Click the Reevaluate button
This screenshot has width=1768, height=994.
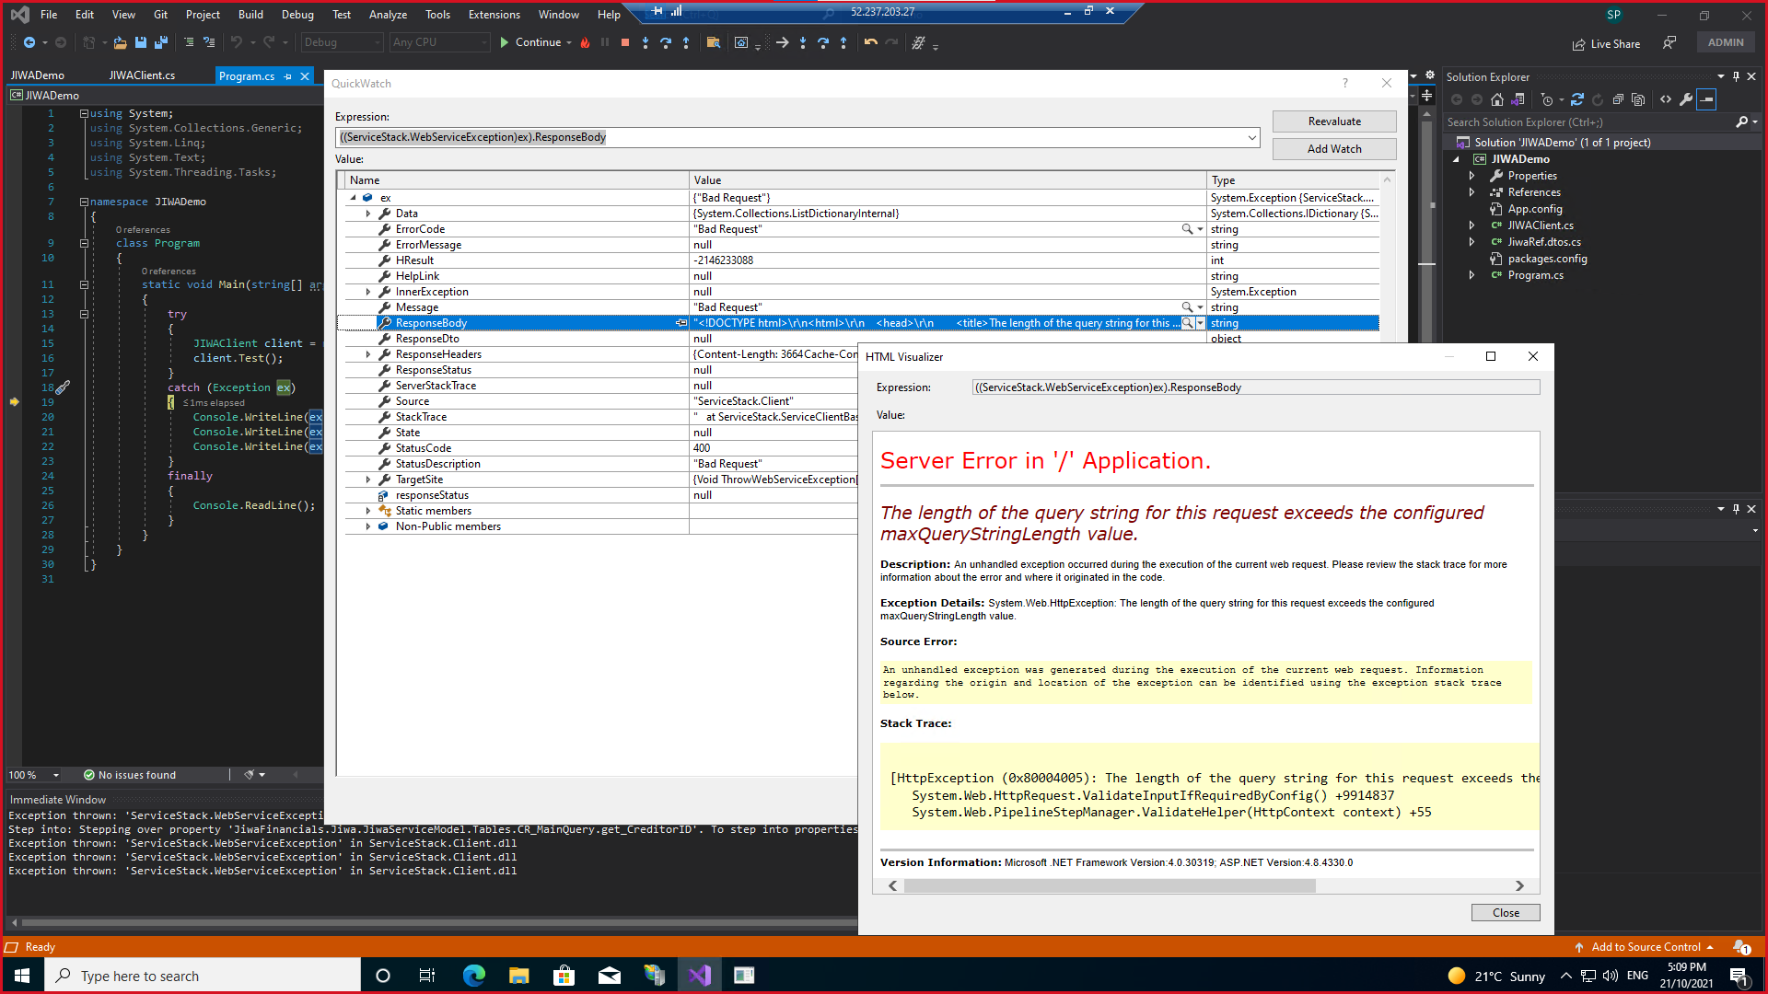[1333, 121]
